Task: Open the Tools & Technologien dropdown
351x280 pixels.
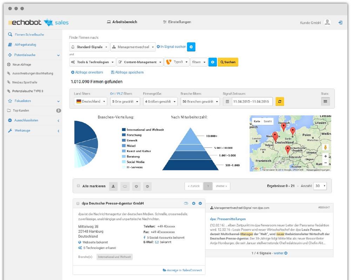Action: click(92, 62)
